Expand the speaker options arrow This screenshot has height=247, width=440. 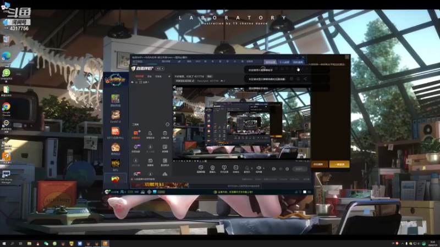263,169
